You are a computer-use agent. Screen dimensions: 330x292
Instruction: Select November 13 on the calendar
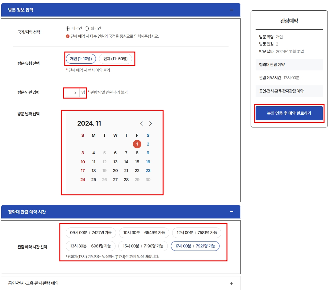tap(115, 162)
